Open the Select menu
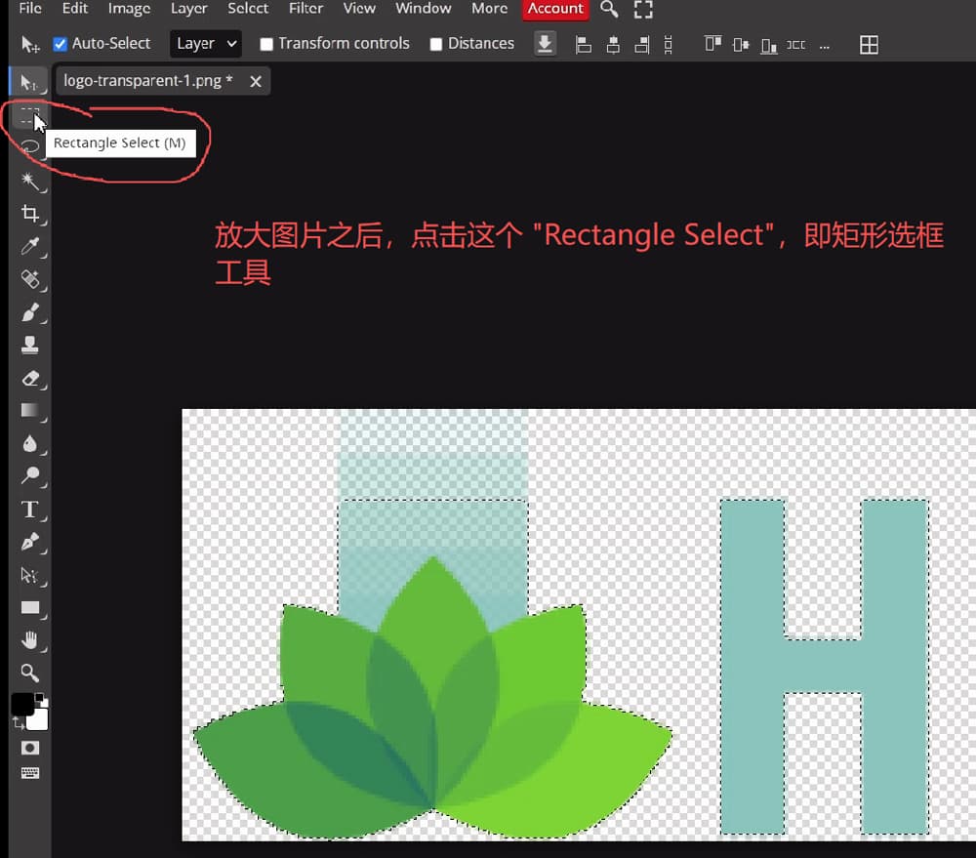 point(248,8)
